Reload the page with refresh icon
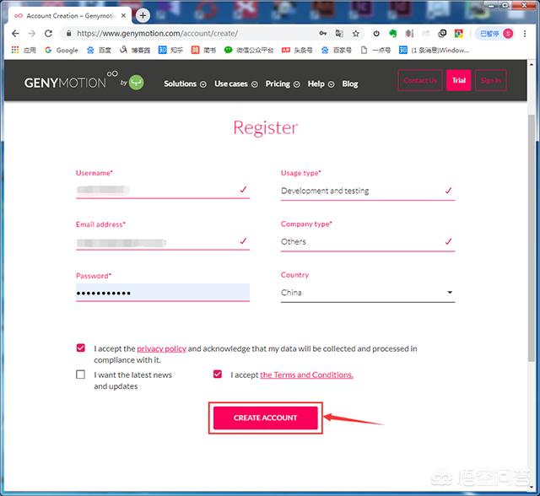This screenshot has width=540, height=496. click(48, 34)
